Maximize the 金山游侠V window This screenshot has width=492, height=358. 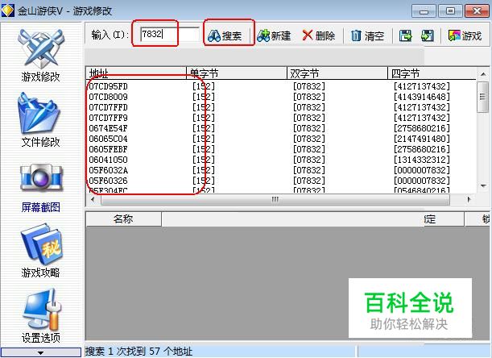tap(450, 11)
